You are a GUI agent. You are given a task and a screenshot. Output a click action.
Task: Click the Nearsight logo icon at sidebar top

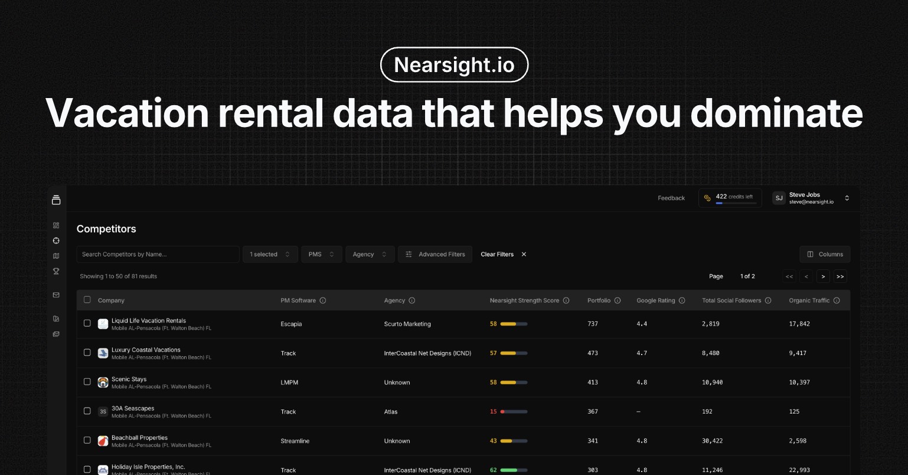pyautogui.click(x=56, y=200)
